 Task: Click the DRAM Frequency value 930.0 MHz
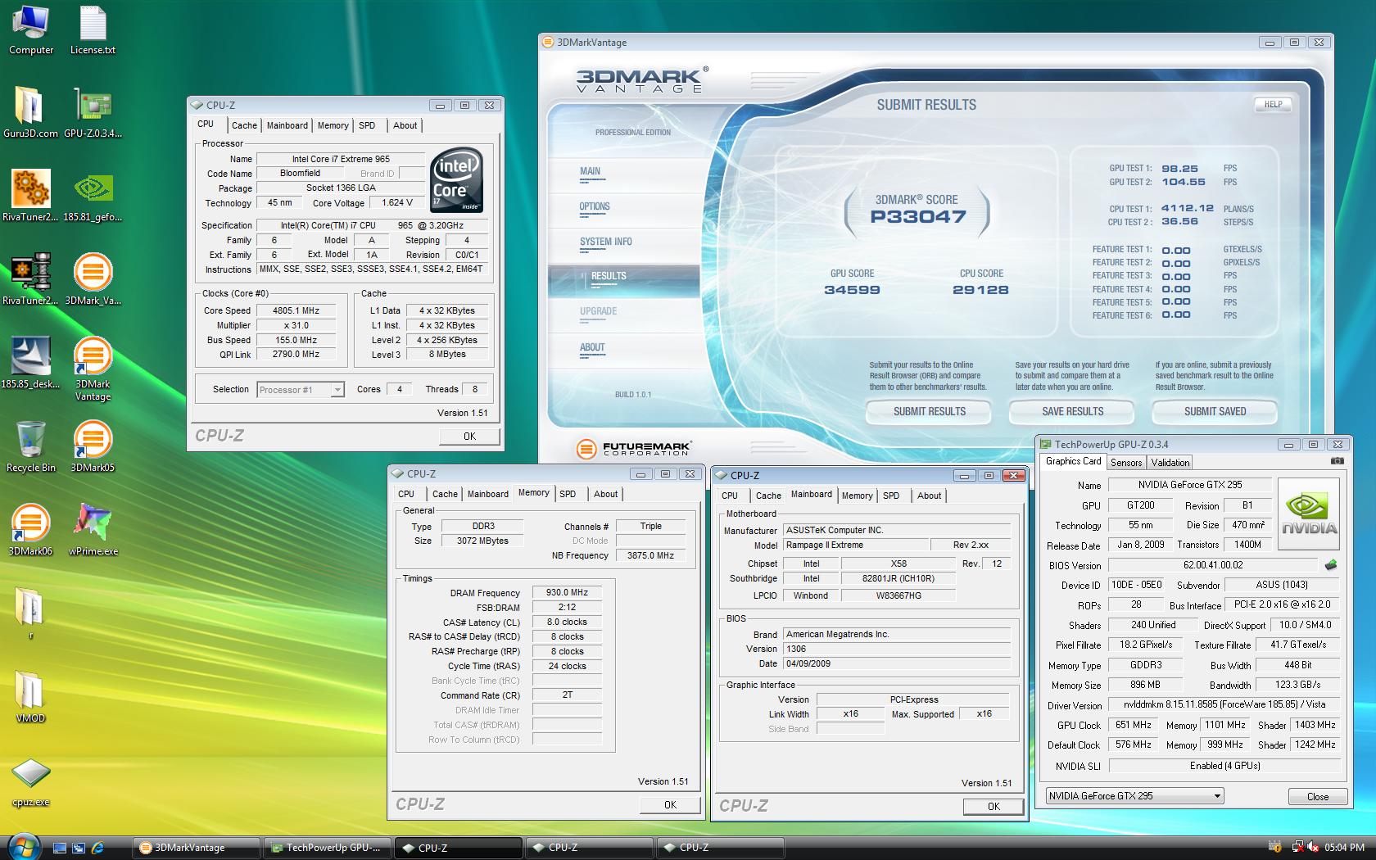(567, 592)
